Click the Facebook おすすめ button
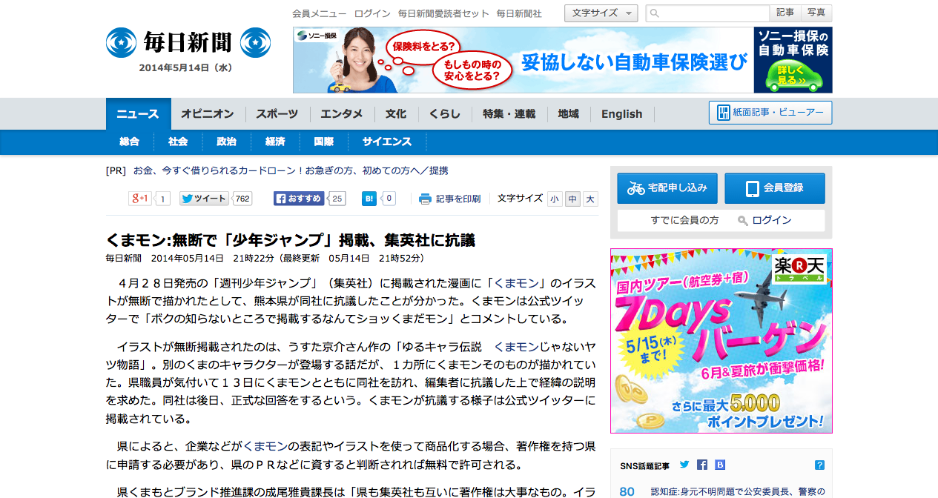The image size is (938, 498). (299, 199)
